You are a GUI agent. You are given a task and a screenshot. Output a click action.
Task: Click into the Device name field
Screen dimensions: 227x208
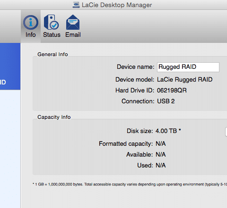coord(188,67)
